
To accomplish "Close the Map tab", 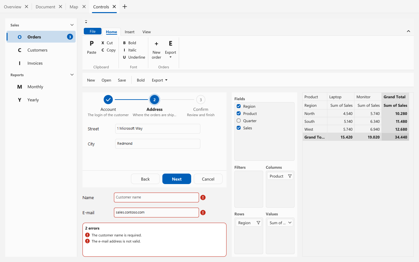I will tap(84, 7).
